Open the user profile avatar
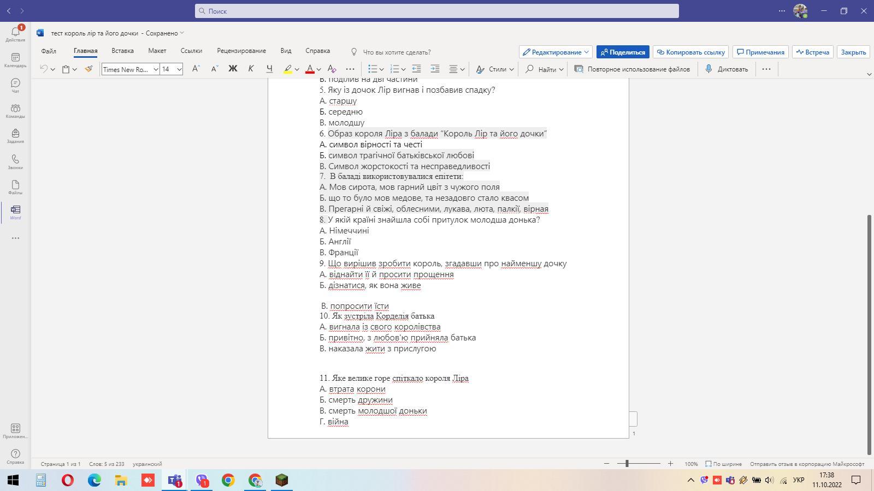This screenshot has width=874, height=491. pyautogui.click(x=800, y=11)
